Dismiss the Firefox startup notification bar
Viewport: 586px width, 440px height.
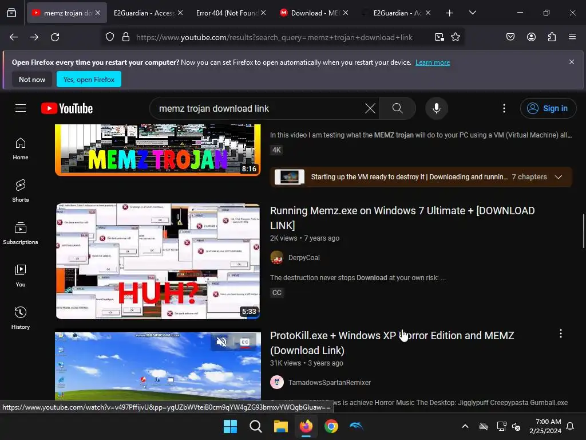coord(572,62)
